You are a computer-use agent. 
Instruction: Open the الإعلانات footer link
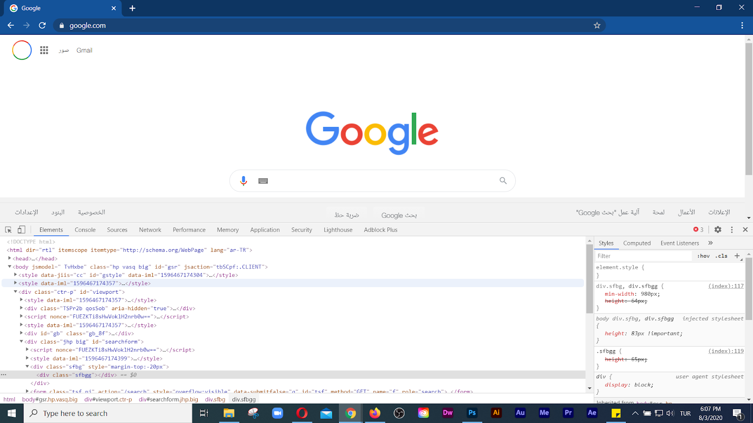[719, 212]
